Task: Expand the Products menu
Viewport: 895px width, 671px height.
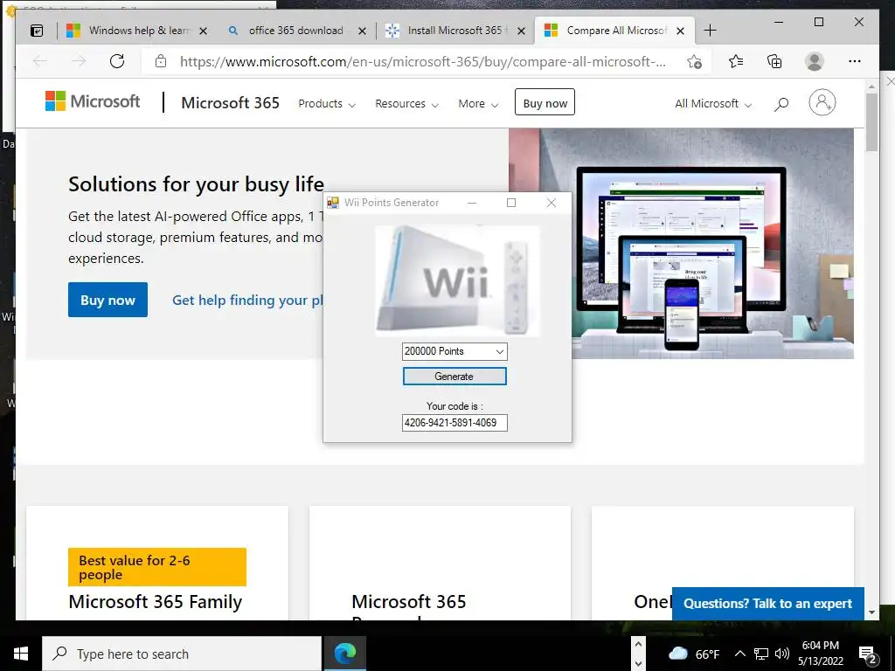Action: [327, 104]
